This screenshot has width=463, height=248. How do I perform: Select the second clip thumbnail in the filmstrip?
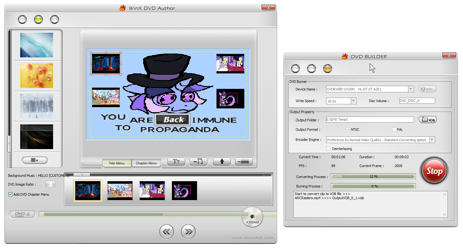pos(120,190)
